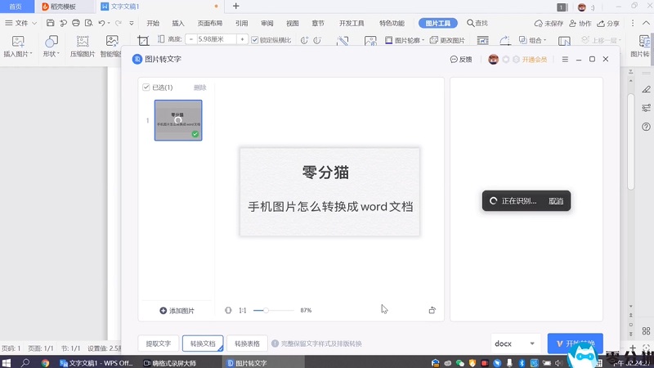Click the zoom slider handle at 87%

266,311
